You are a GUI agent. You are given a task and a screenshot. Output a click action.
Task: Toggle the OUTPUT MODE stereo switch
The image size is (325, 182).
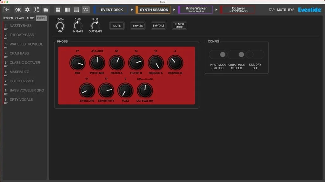coord(236,54)
